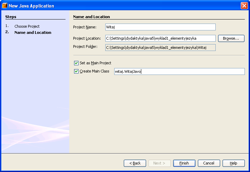Open the Browse... location chooser
Screen dimensions: 250x172
tap(231, 39)
